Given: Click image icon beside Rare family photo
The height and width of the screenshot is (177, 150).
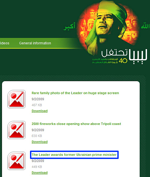Looking at the screenshot, I should pyautogui.click(x=16, y=99).
